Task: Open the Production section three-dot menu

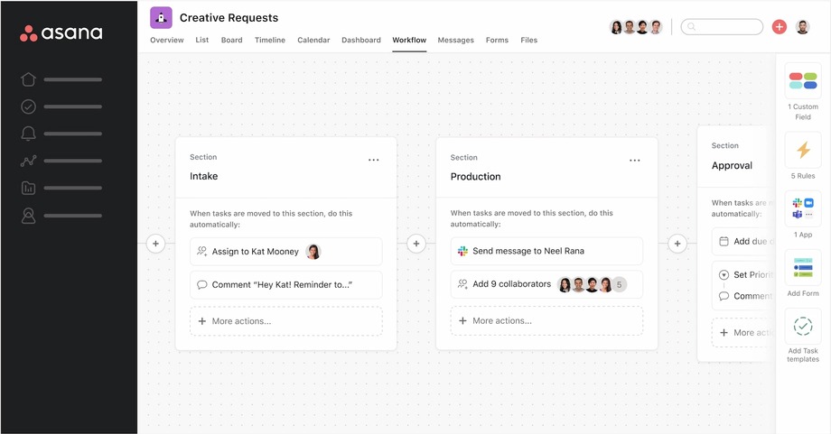Action: click(634, 161)
